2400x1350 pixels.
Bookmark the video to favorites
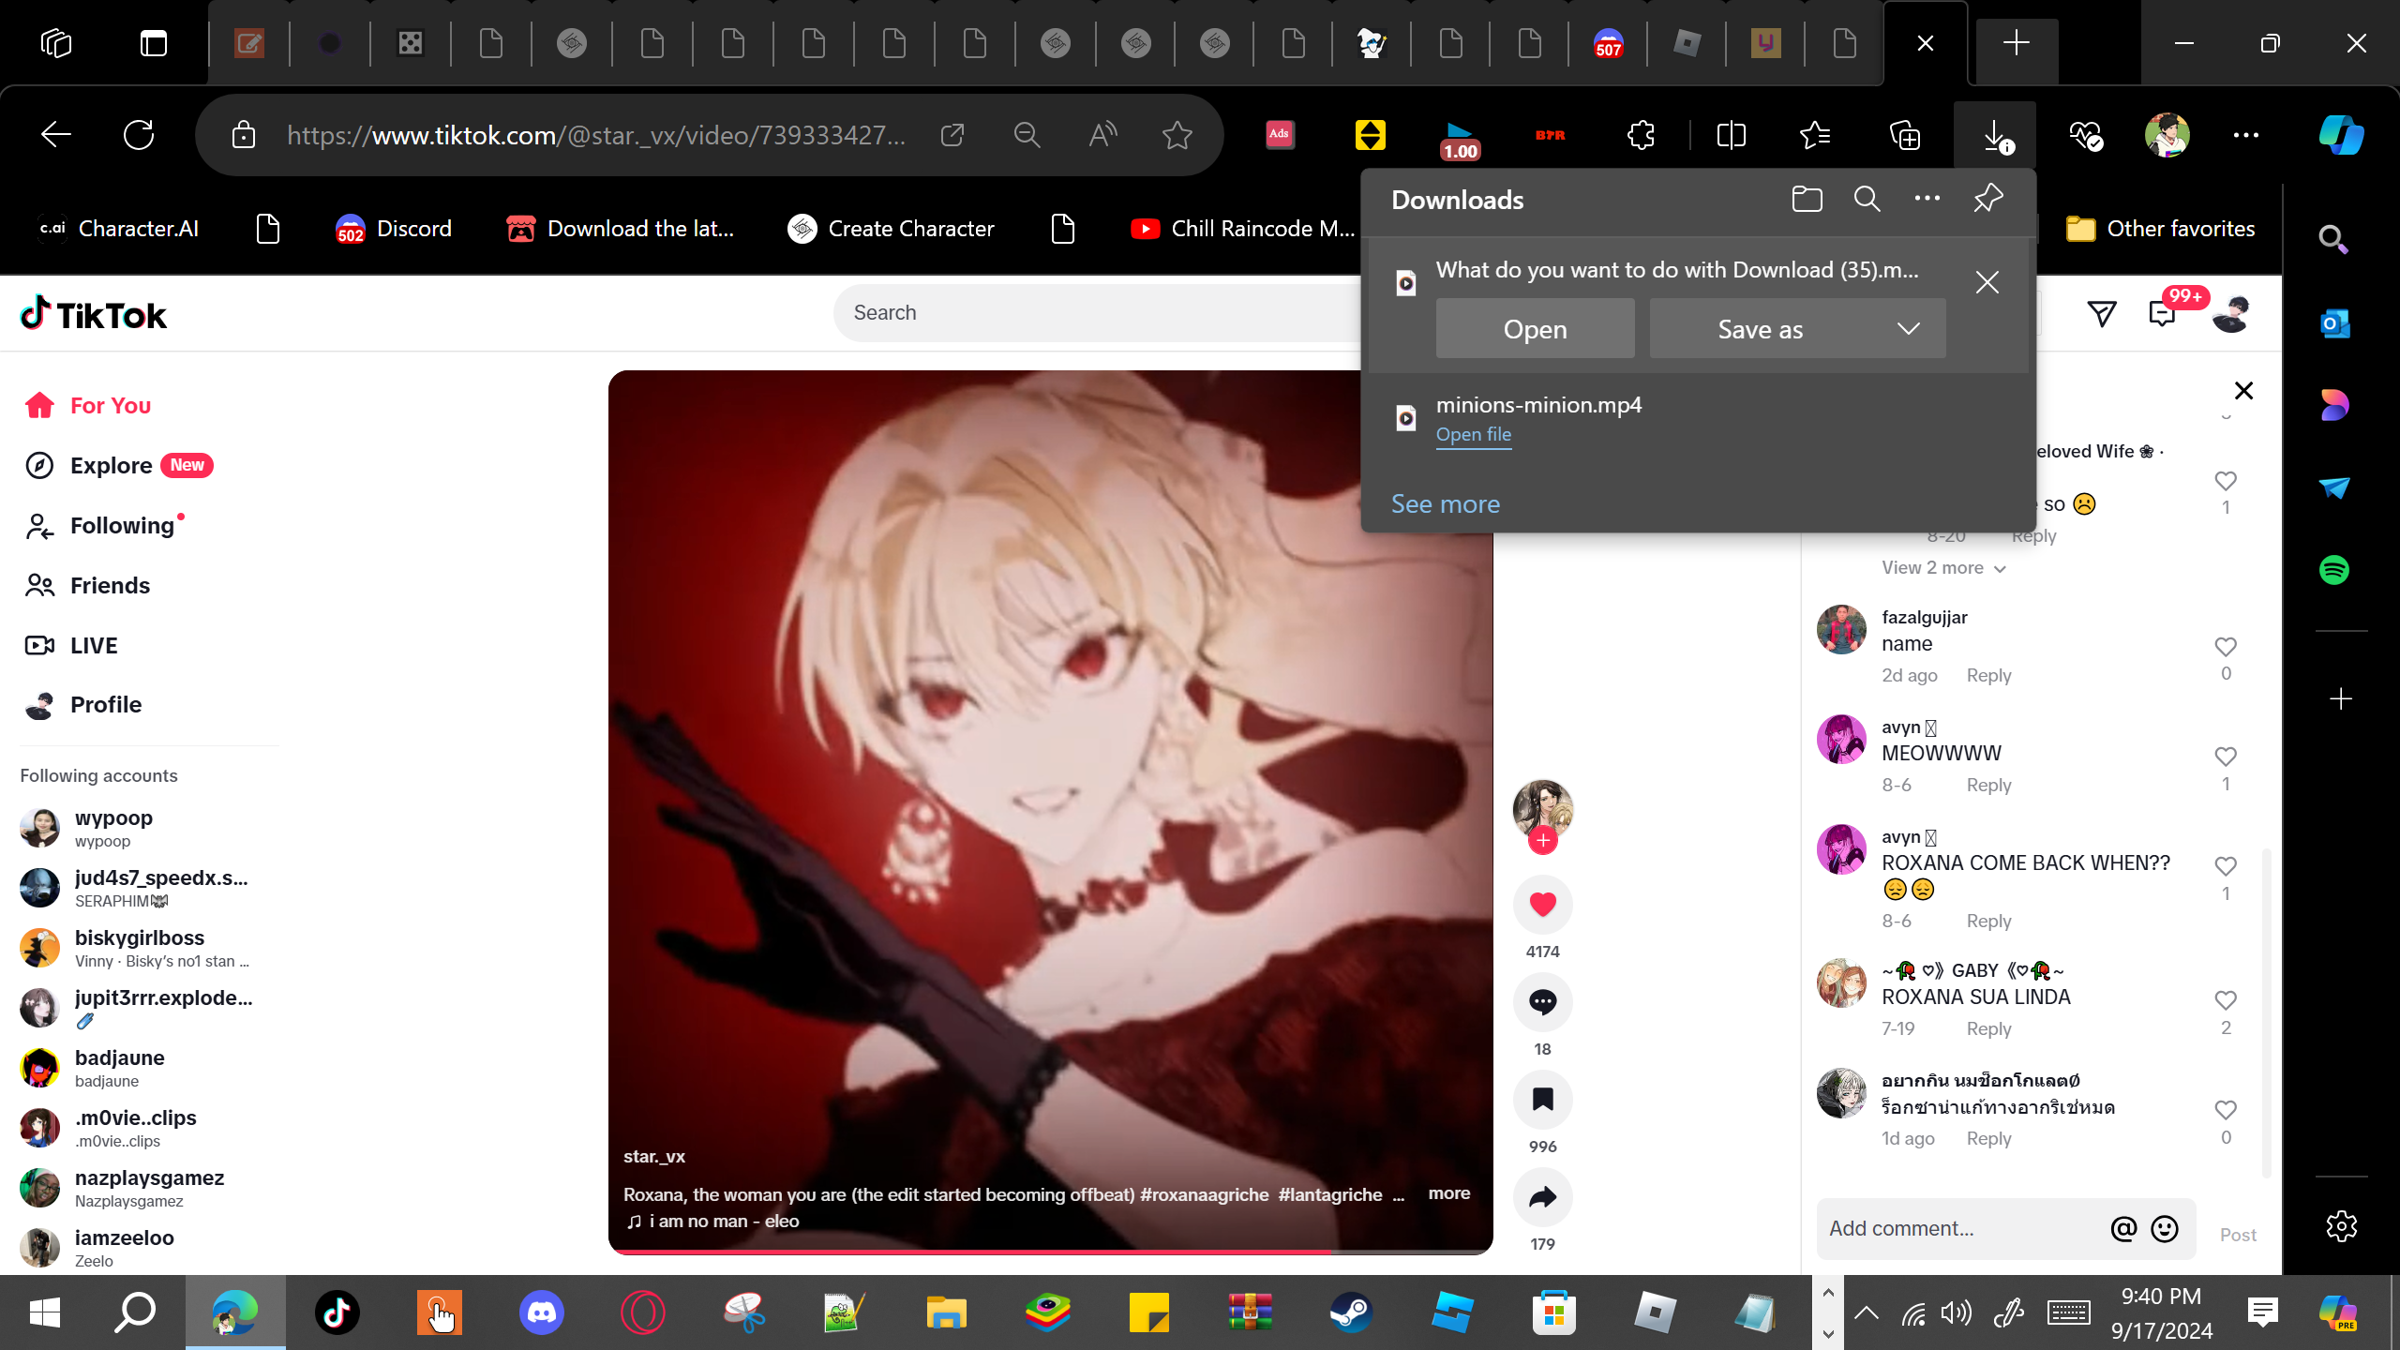coord(1542,1100)
